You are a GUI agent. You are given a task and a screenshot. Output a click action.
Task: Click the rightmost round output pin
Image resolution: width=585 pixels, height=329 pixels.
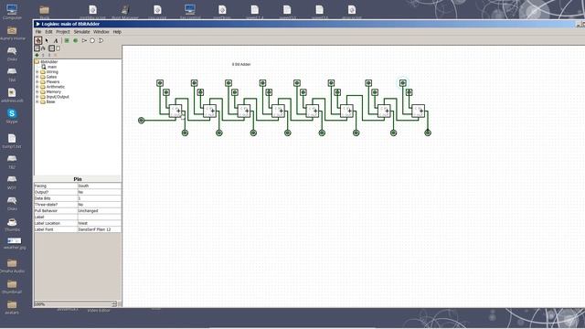pyautogui.click(x=428, y=133)
